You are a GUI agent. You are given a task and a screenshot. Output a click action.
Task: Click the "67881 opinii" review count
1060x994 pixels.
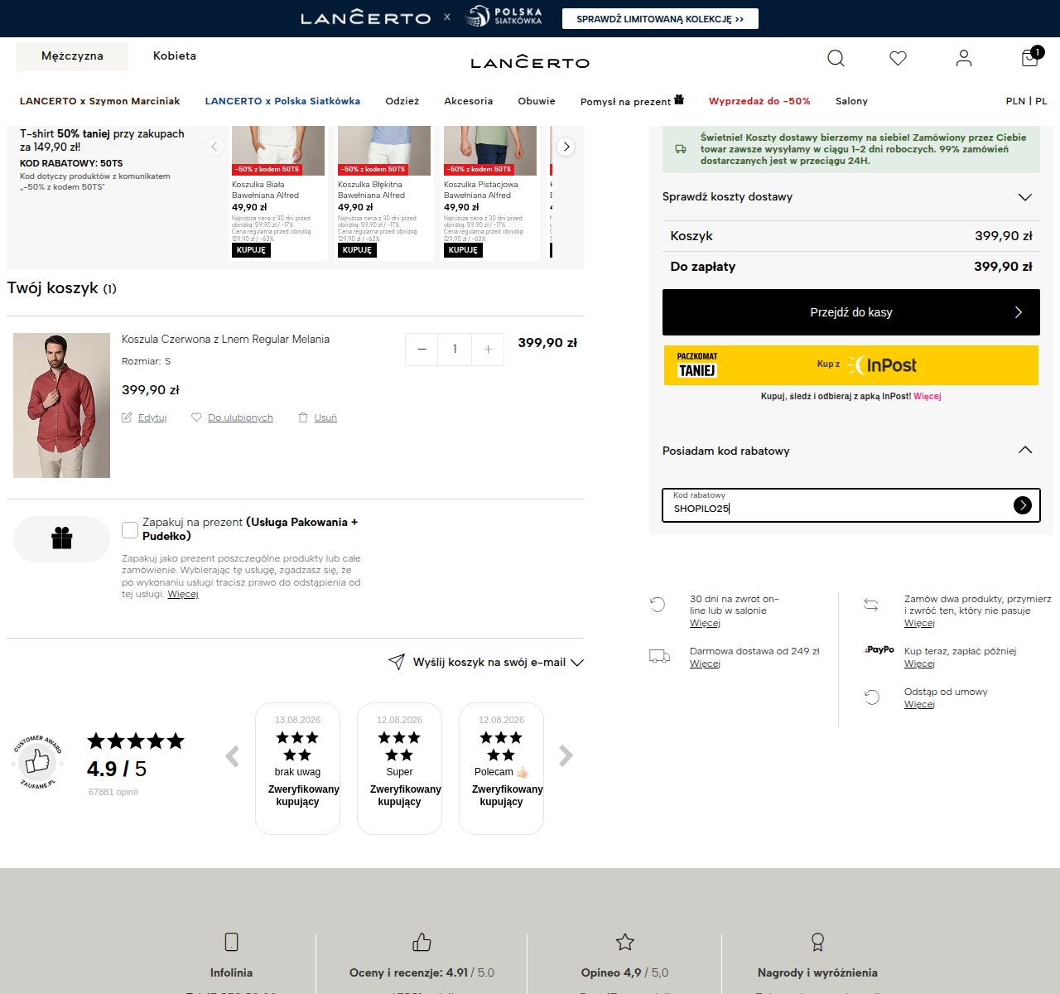click(113, 792)
